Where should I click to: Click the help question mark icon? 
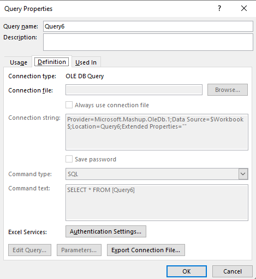(219, 8)
